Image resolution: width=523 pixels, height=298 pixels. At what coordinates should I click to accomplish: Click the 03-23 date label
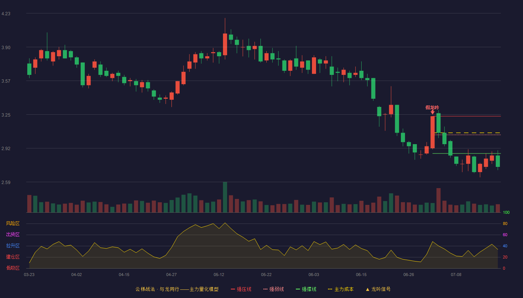pyautogui.click(x=29, y=275)
